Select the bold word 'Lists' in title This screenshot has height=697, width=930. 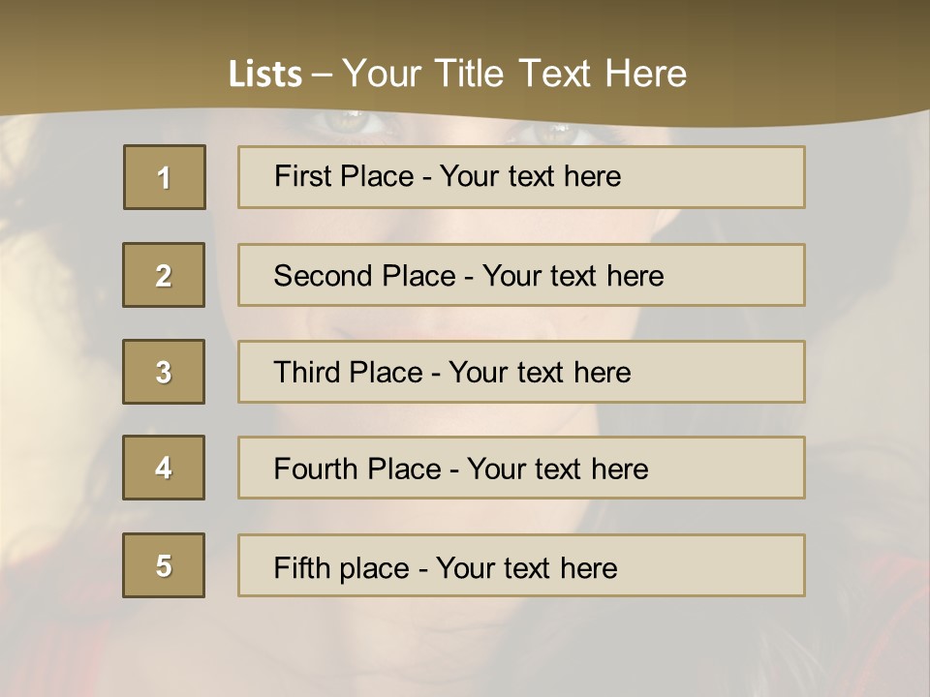(264, 75)
